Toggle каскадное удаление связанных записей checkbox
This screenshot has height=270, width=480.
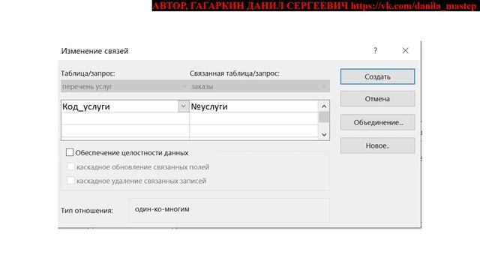pos(70,181)
